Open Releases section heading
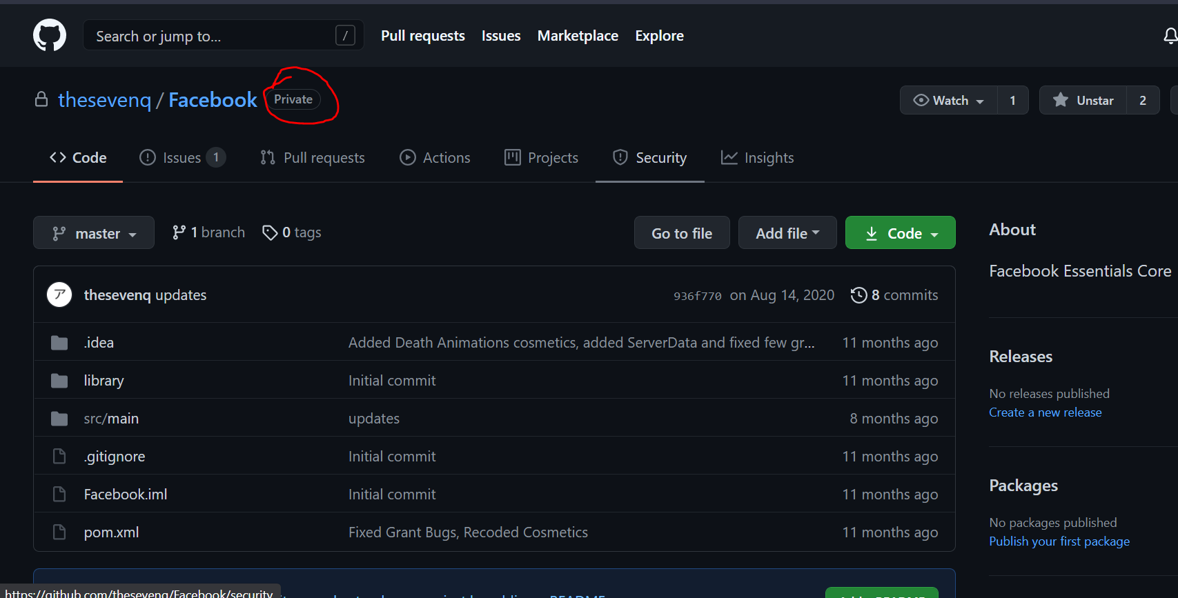The width and height of the screenshot is (1178, 598). [x=1021, y=357]
